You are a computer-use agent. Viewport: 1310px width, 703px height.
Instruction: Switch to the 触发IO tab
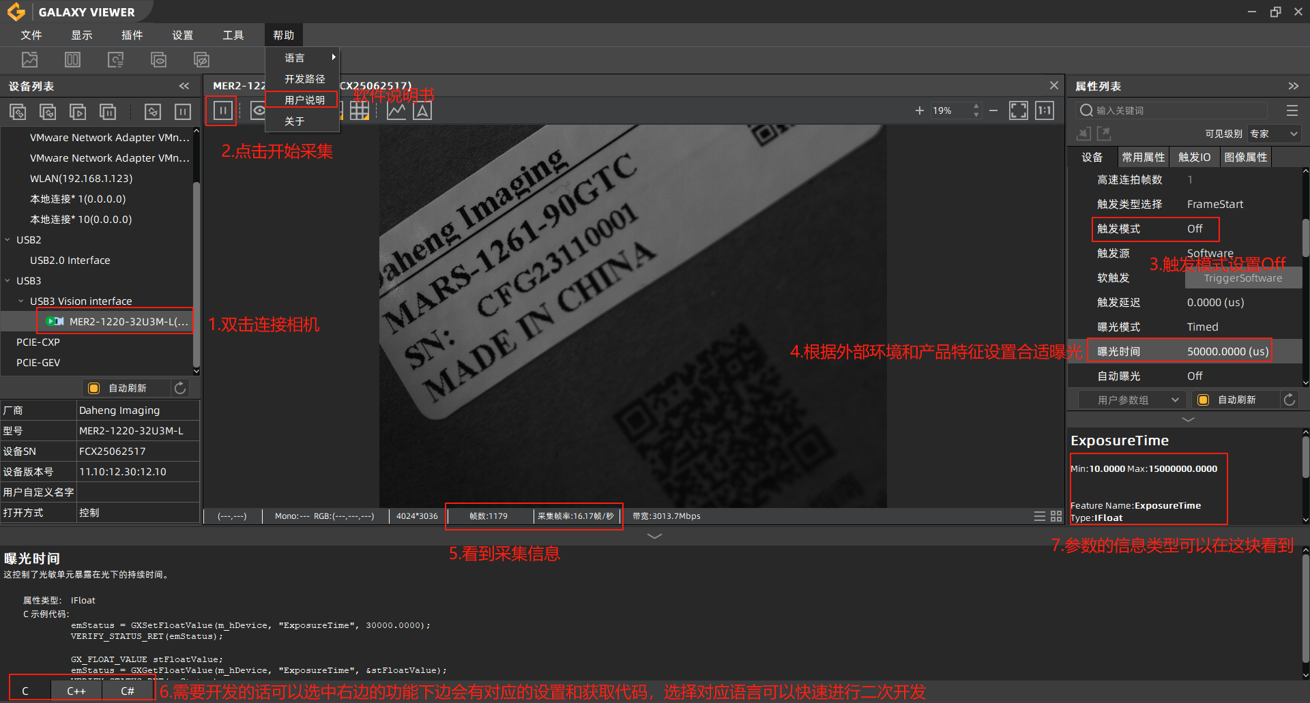[1195, 158]
